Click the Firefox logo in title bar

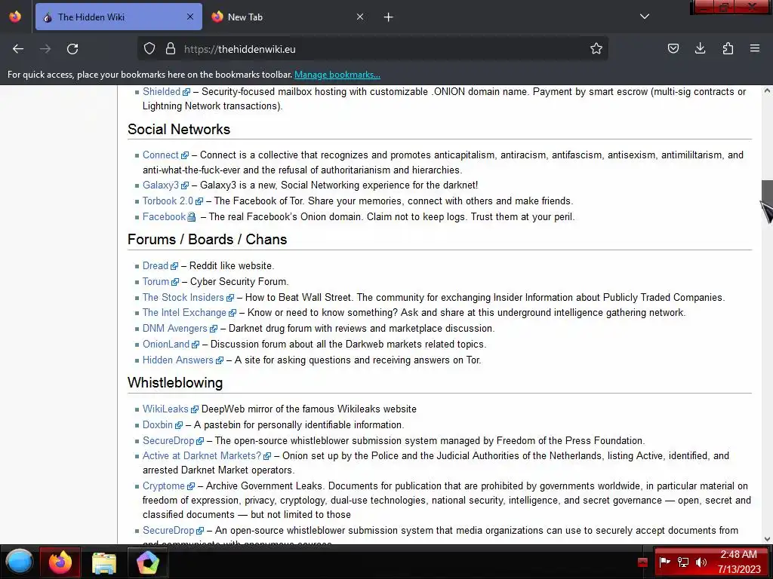click(x=15, y=17)
